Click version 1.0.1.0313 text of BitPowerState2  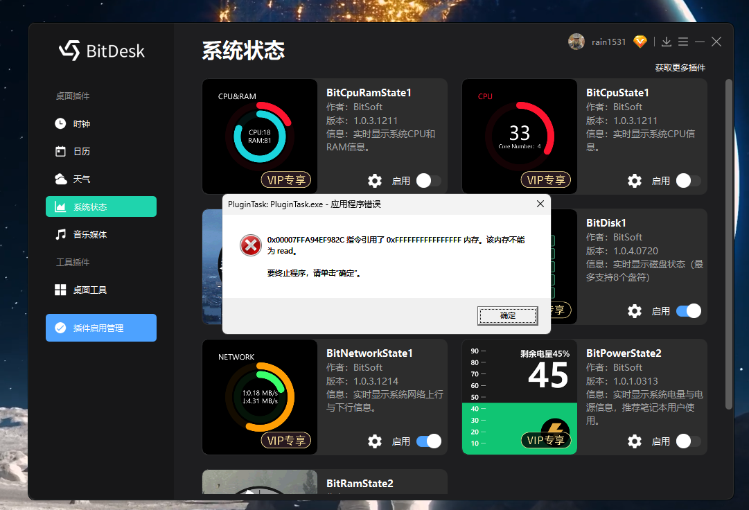point(635,381)
